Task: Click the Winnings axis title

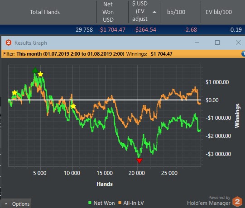Action: tap(237, 116)
